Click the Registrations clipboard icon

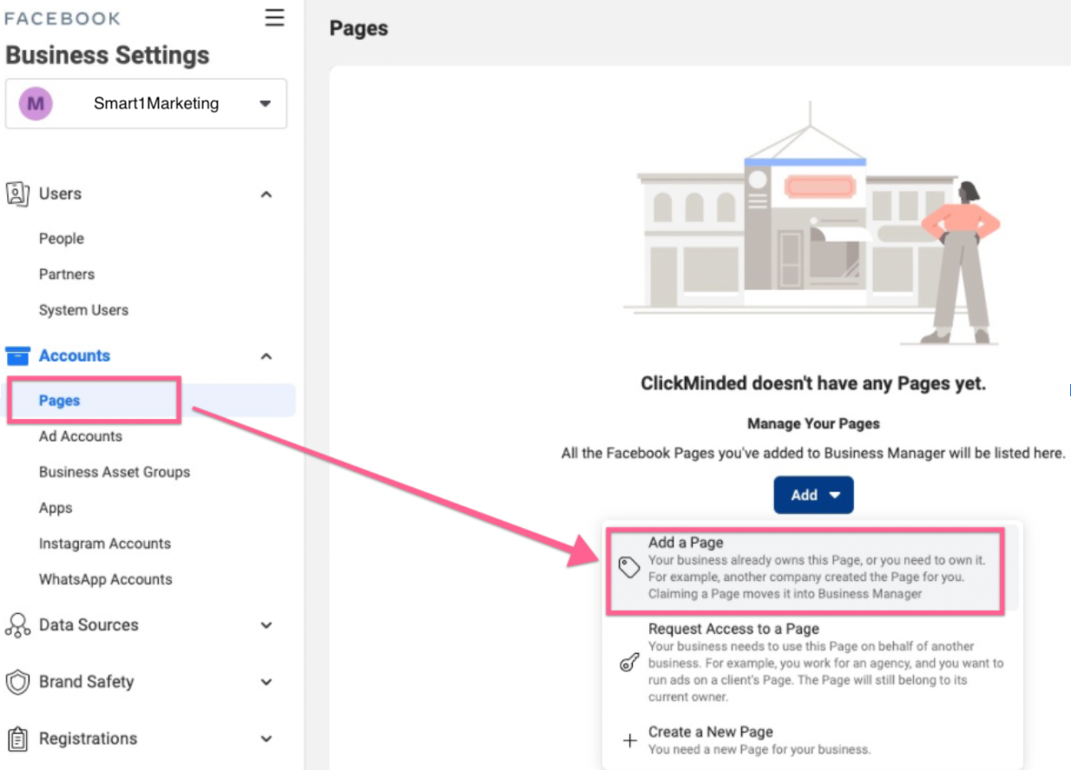click(x=17, y=739)
